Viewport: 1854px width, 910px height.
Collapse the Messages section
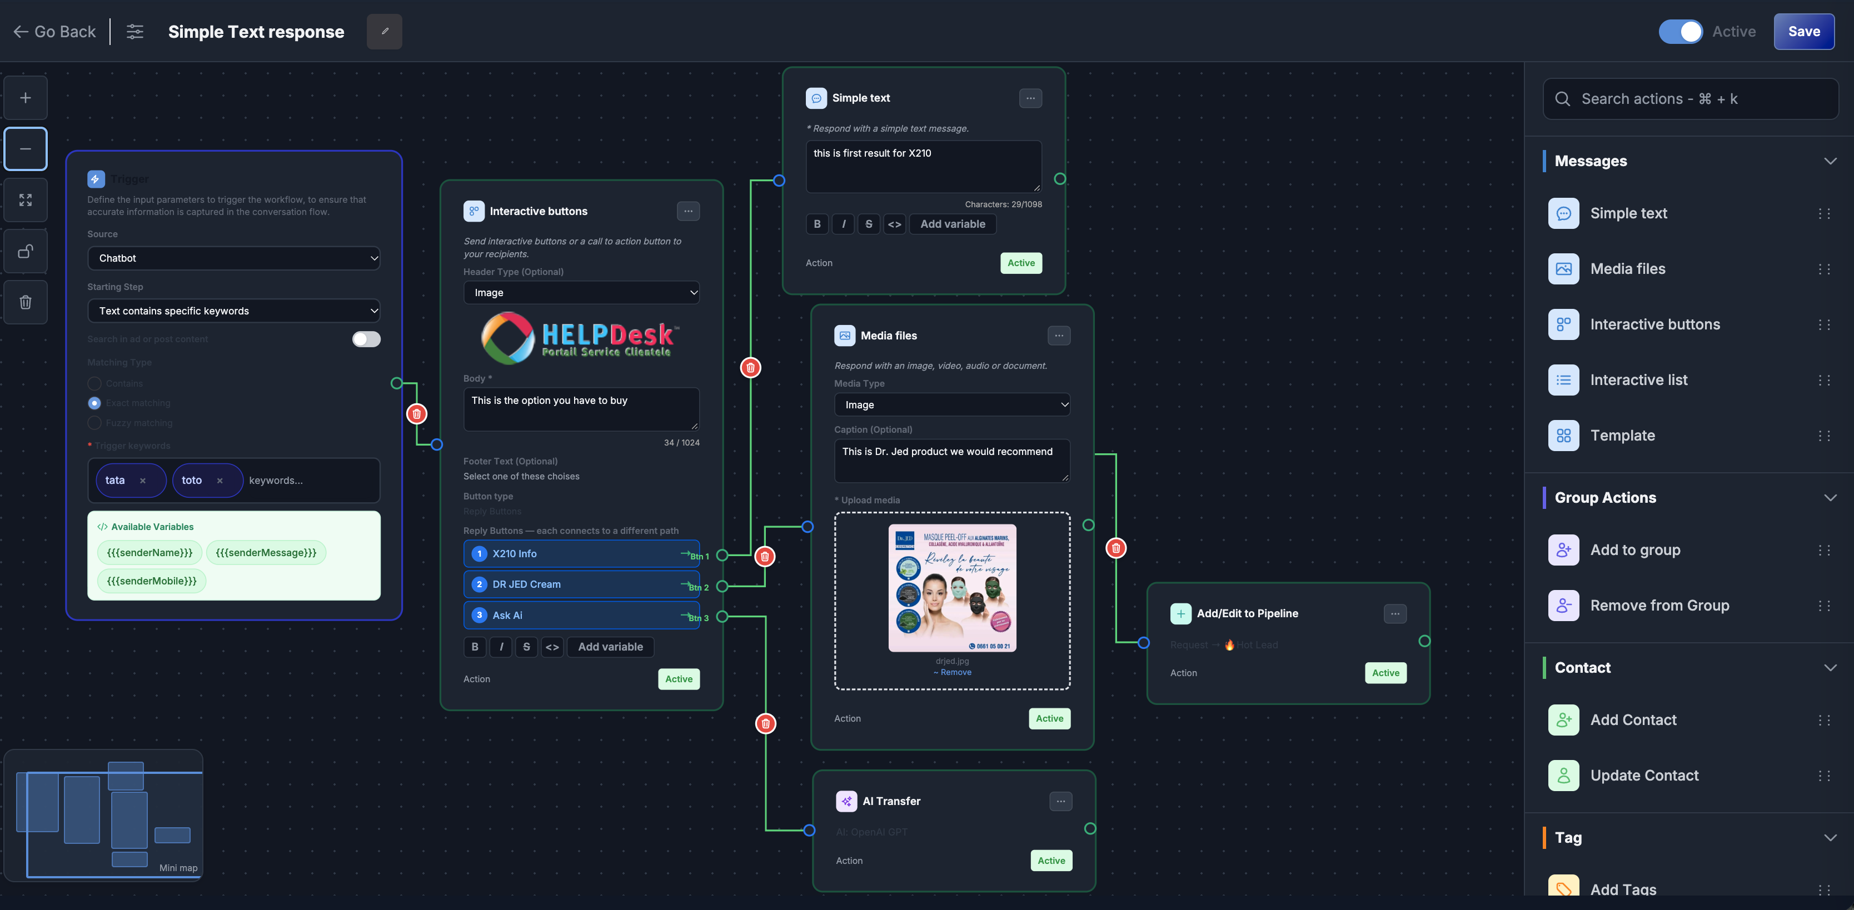coord(1830,161)
